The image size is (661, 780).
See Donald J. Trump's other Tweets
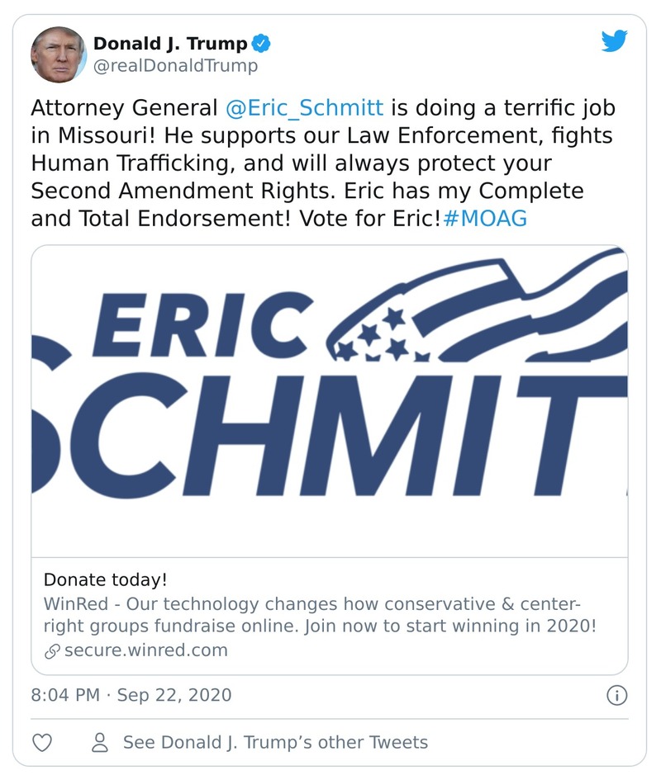275,742
